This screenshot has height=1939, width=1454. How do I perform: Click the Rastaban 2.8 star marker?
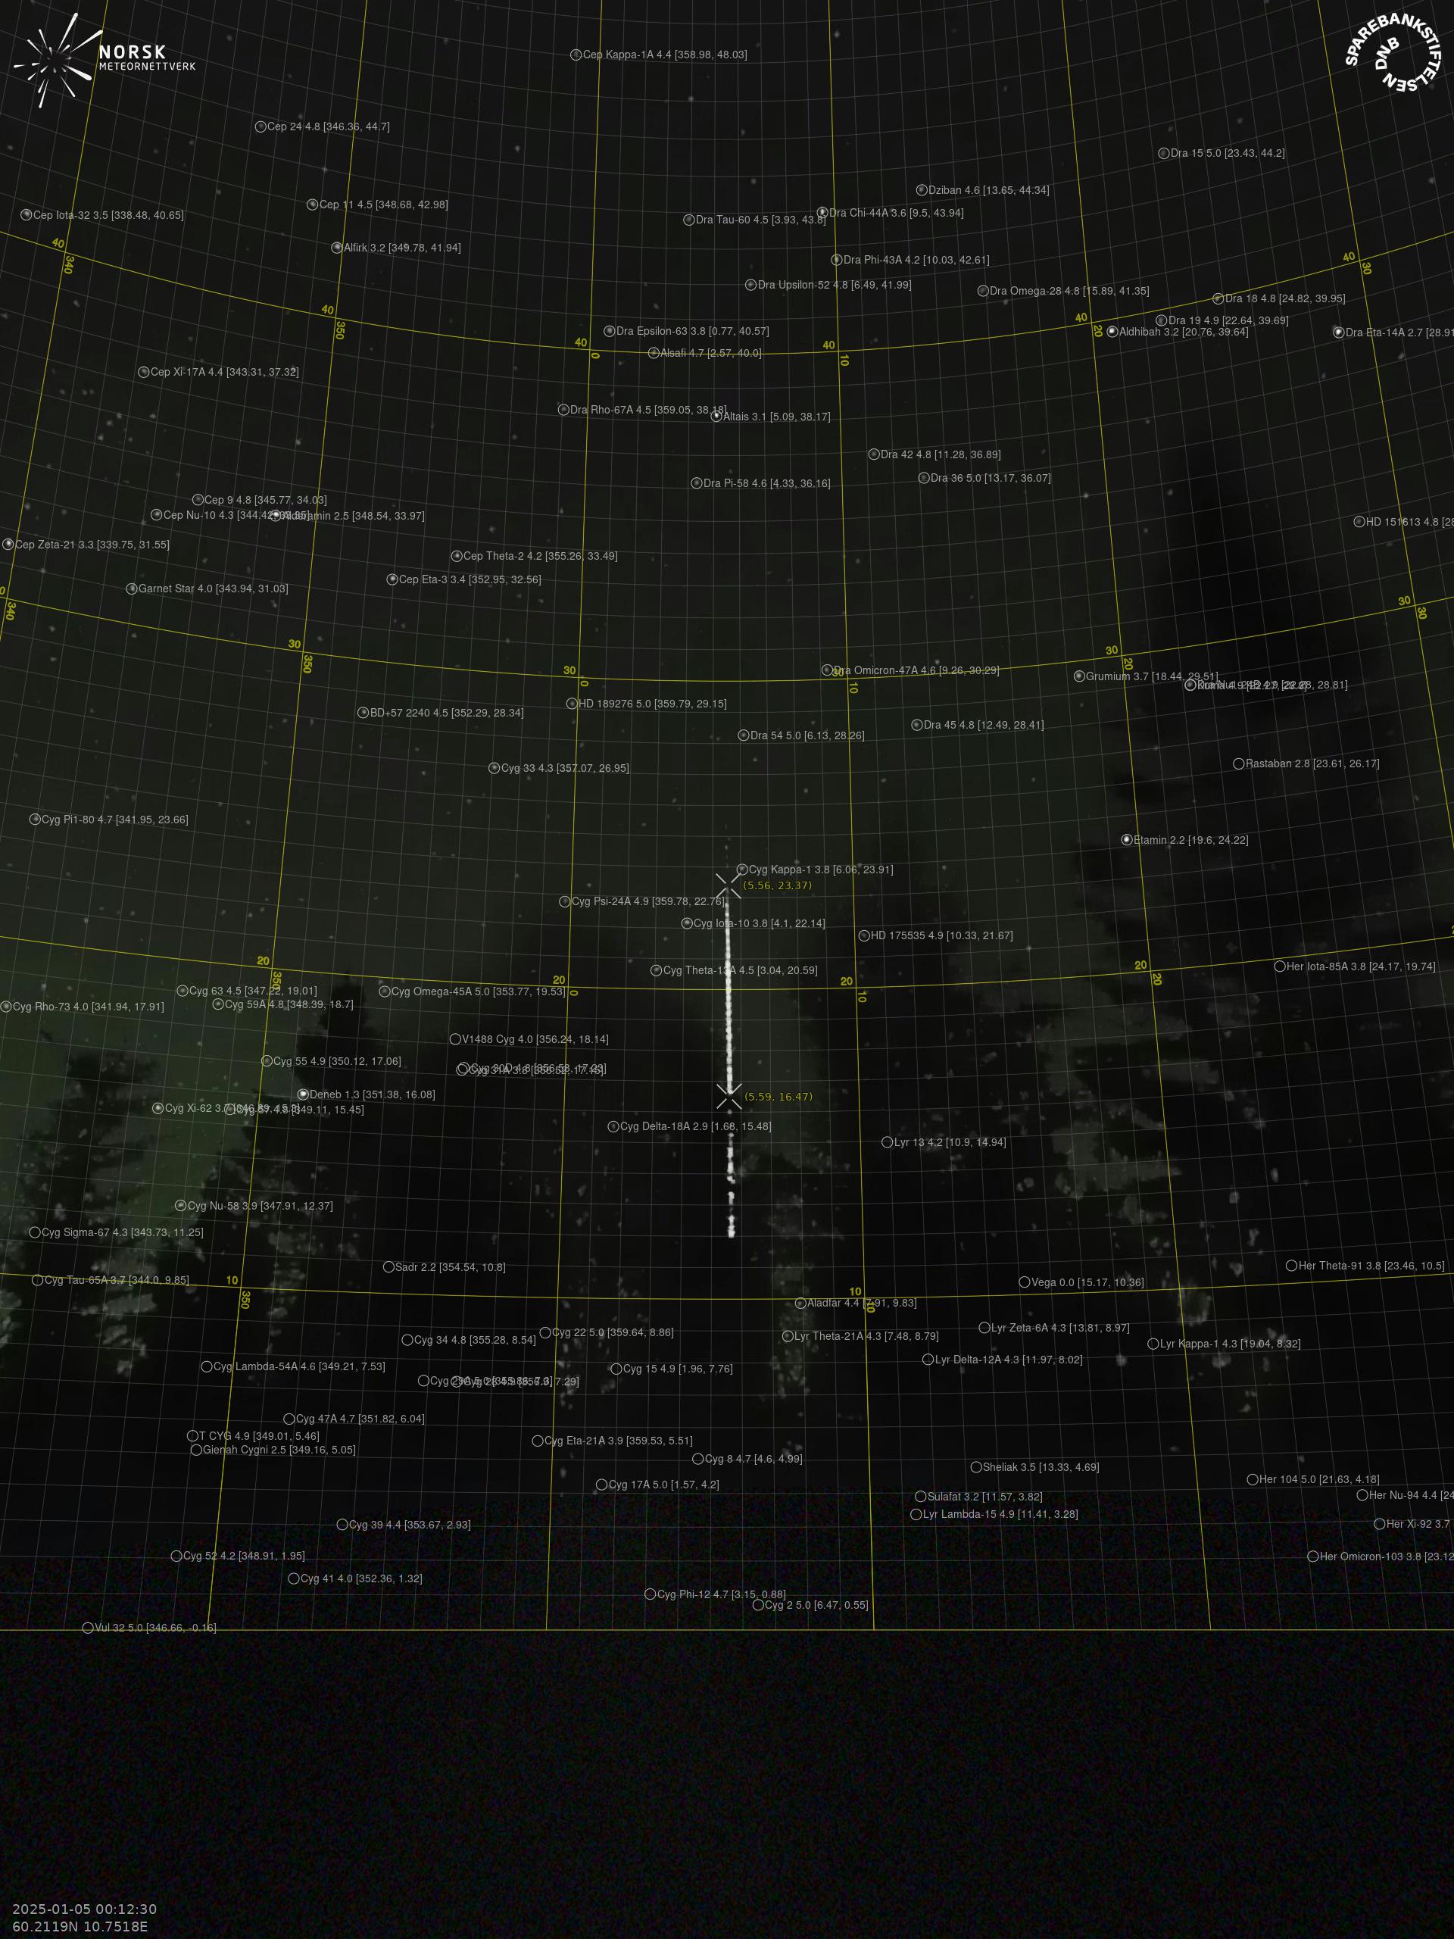1238,763
